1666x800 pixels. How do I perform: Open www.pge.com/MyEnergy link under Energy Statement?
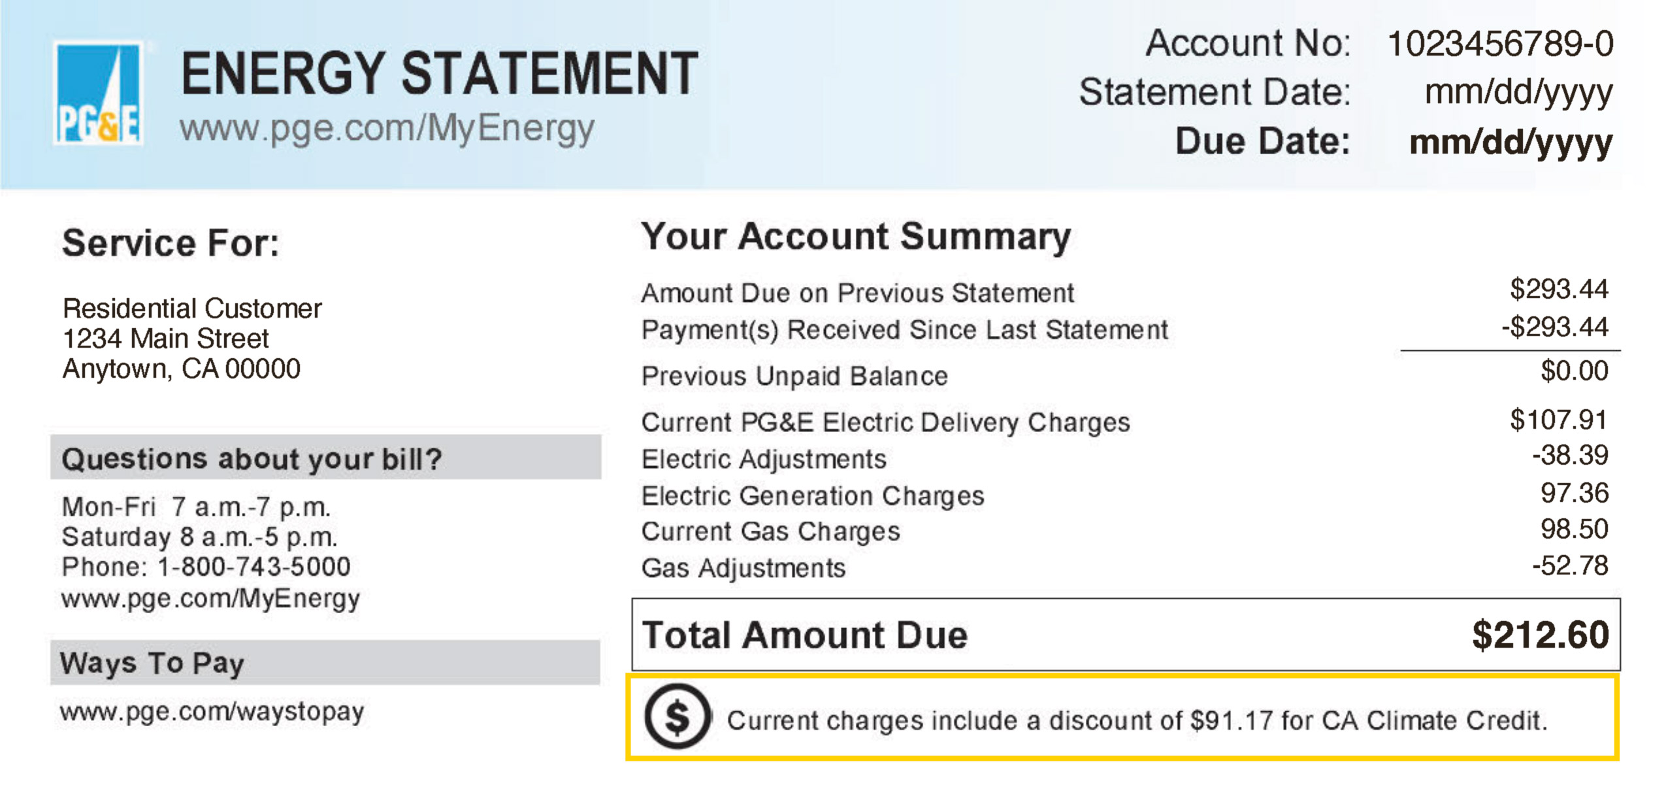(387, 127)
